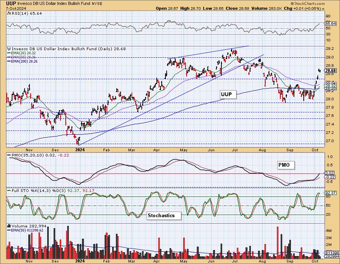This screenshot has height=264, width=340.
Task: Click the 4M volume axis label
Action: pos(329,231)
